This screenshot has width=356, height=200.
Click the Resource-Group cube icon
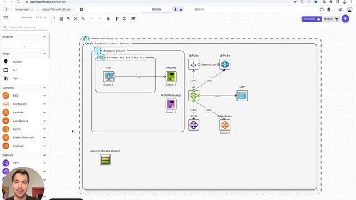(85, 38)
